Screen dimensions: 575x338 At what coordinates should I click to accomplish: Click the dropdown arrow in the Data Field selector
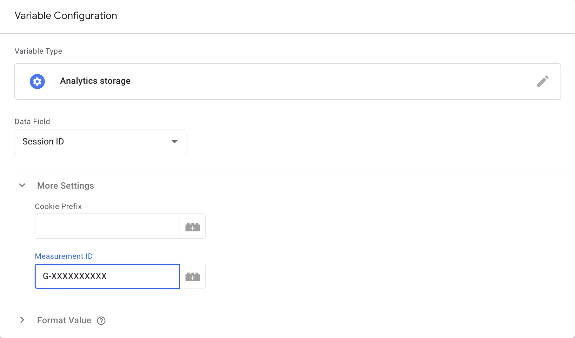(174, 142)
